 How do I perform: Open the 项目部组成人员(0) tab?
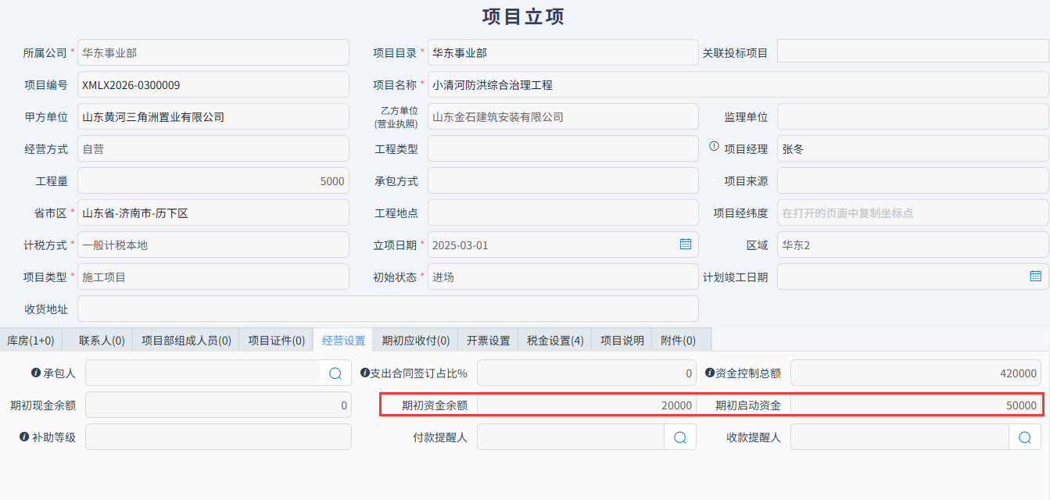(186, 340)
